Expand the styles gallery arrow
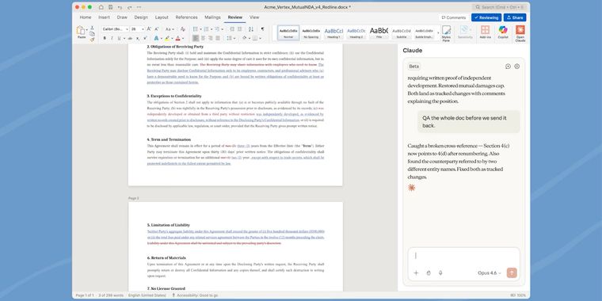Viewport: 602px width, 301px height. 438,33
